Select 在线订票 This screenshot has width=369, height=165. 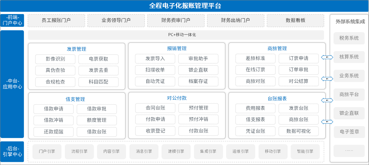point(255,70)
